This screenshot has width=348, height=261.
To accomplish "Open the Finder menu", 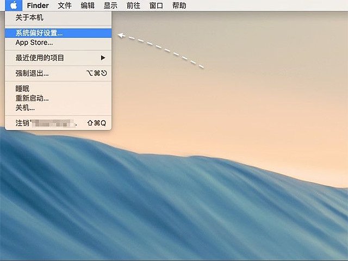I will (x=38, y=5).
